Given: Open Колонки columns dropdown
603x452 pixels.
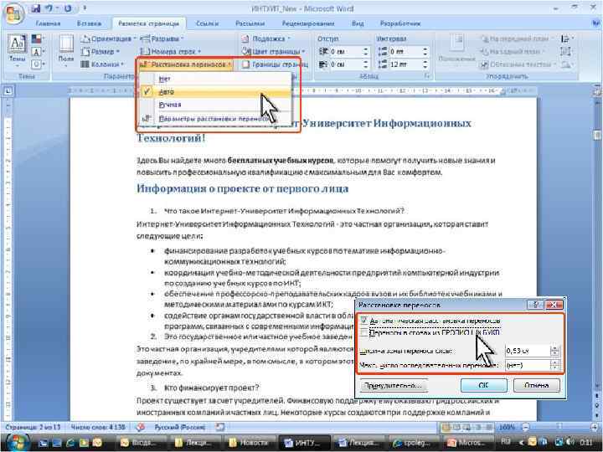Looking at the screenshot, I should [102, 64].
